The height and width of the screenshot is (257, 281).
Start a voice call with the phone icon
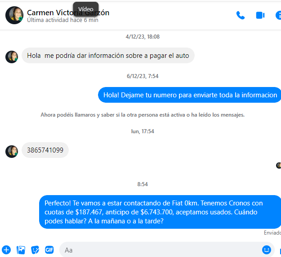coord(241,15)
